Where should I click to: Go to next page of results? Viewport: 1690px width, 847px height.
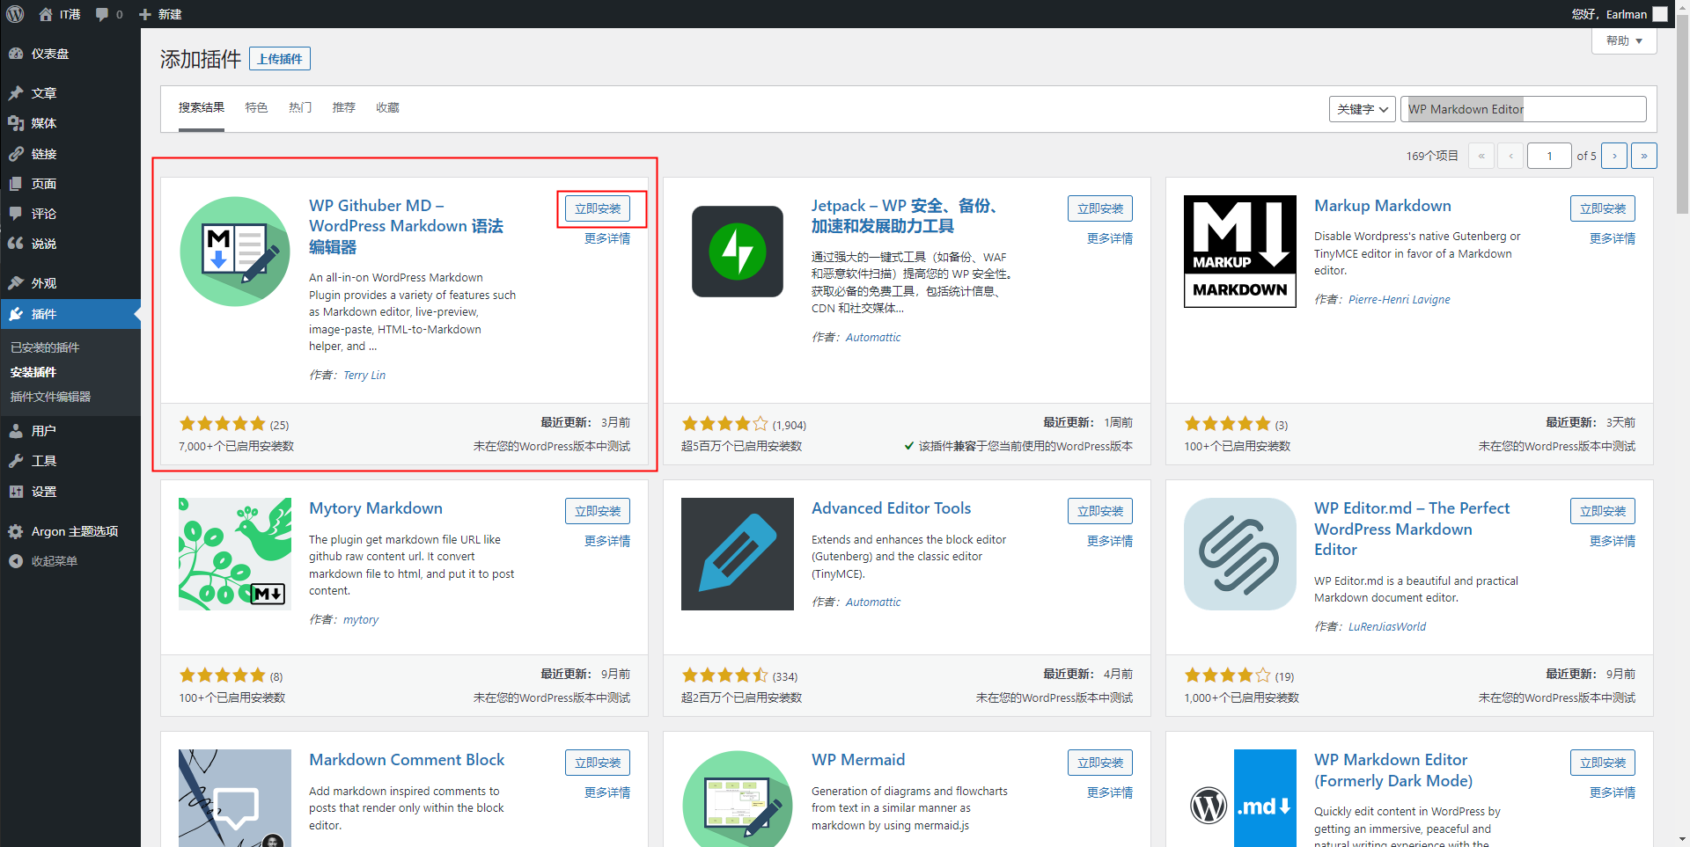1614,156
